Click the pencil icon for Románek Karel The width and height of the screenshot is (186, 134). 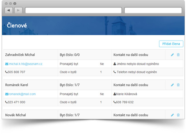[x=172, y=85]
